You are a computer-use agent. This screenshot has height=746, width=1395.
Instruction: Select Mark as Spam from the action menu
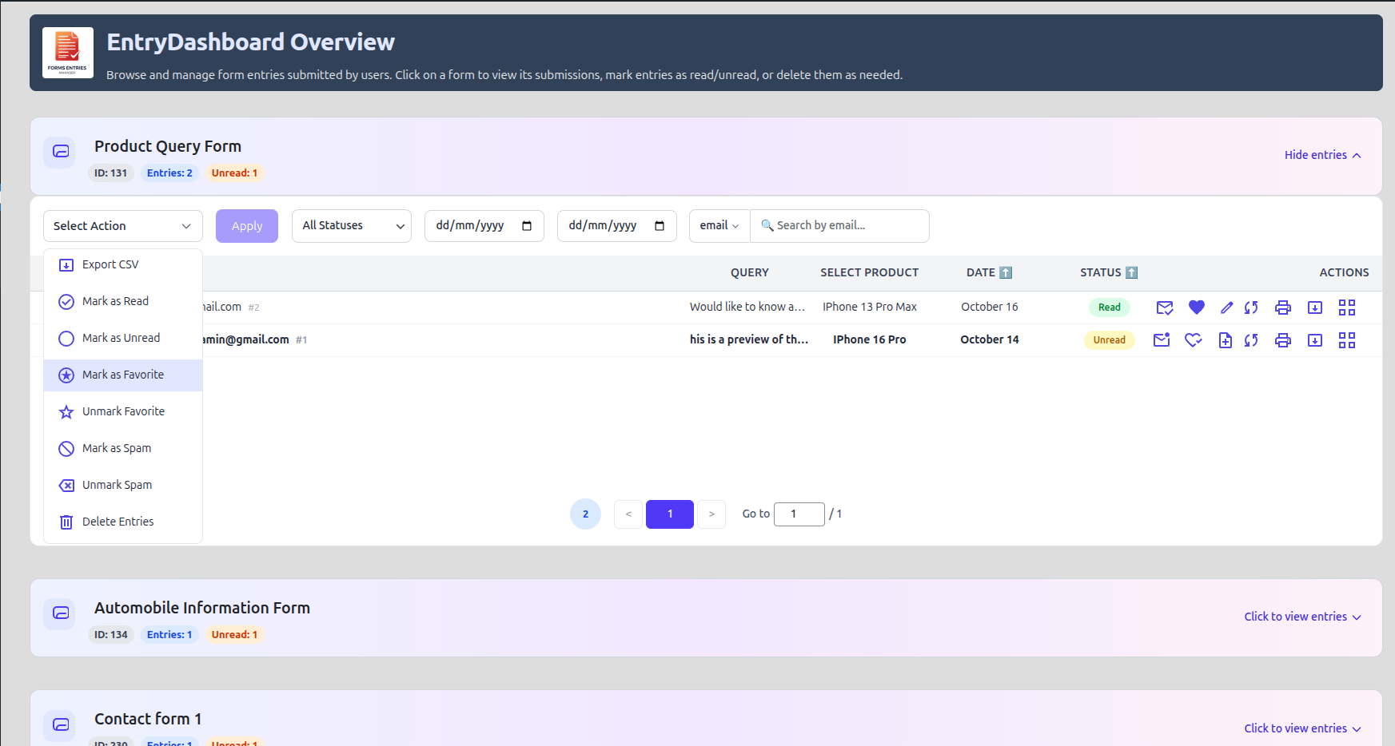[x=117, y=448]
